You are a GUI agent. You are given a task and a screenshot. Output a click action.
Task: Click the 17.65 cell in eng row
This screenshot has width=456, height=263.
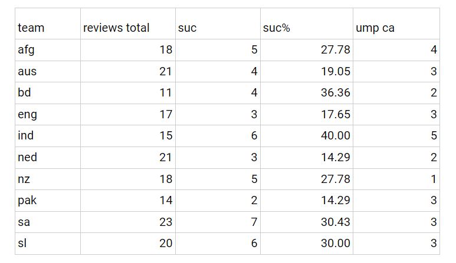307,115
